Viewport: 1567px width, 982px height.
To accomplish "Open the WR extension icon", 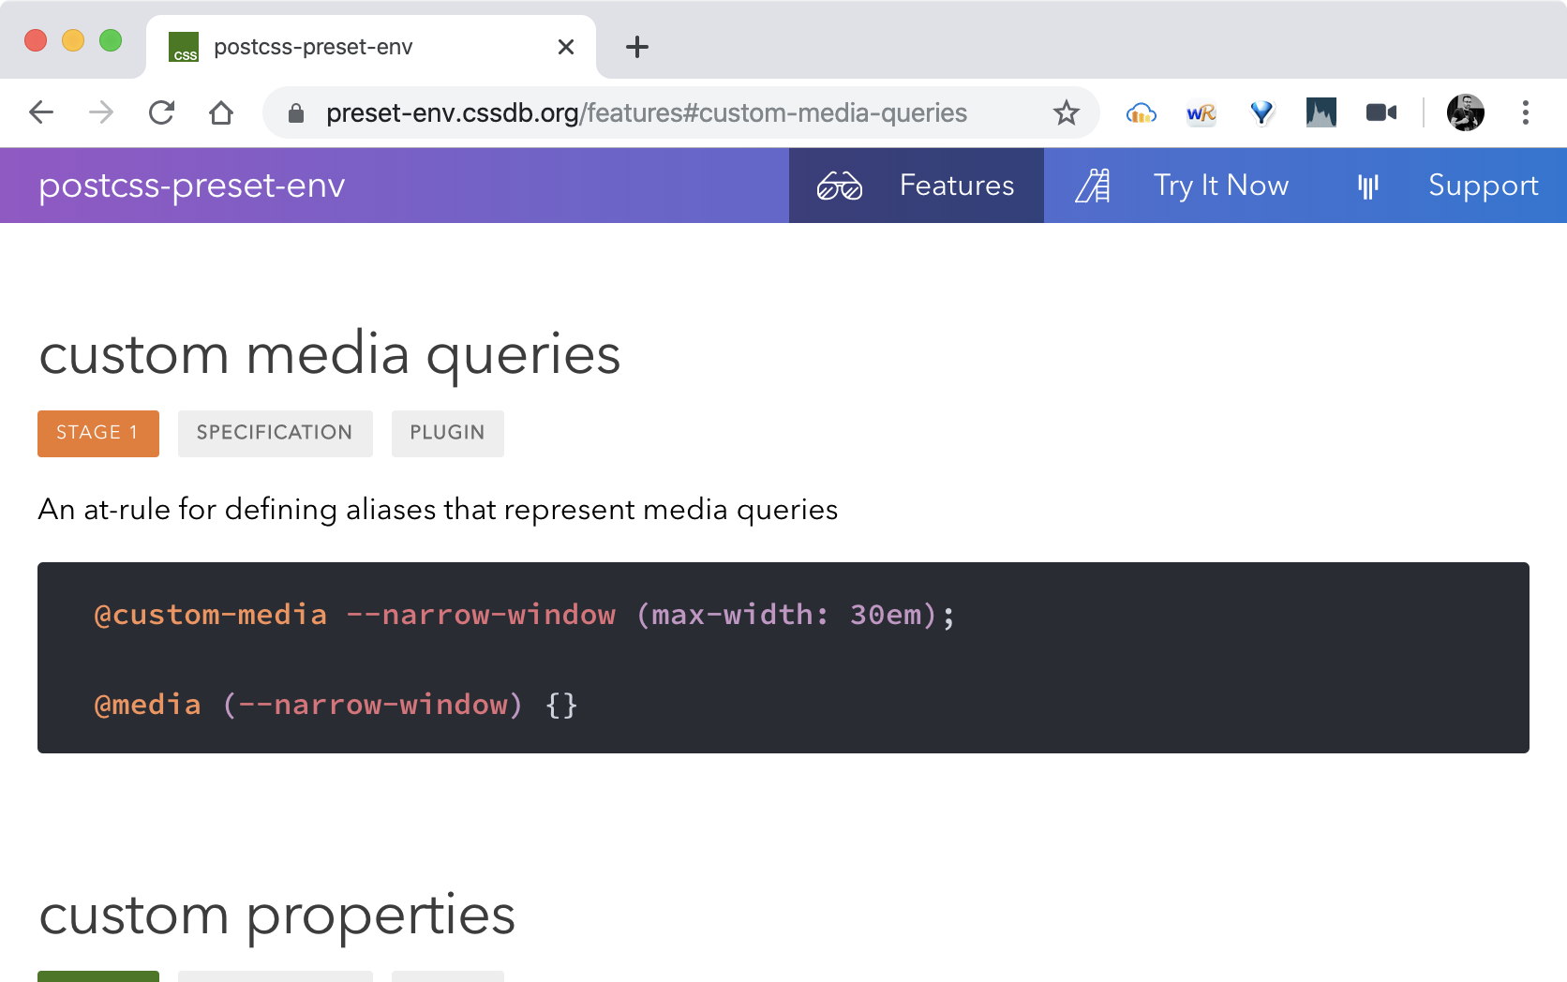I will [x=1201, y=113].
